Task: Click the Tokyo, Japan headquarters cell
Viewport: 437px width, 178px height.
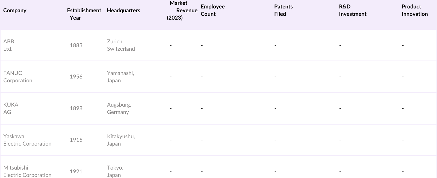Action: coord(115,171)
